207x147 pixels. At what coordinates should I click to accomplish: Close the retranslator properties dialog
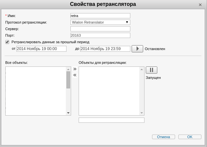[x=200, y=5]
